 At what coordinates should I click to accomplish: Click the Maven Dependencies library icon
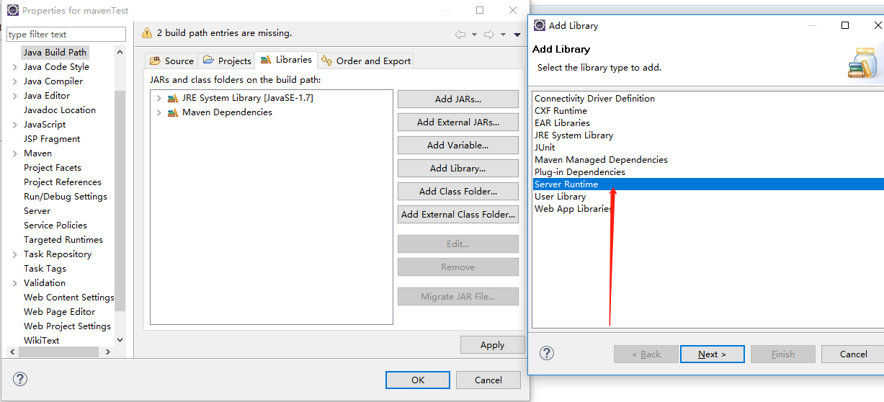click(173, 112)
